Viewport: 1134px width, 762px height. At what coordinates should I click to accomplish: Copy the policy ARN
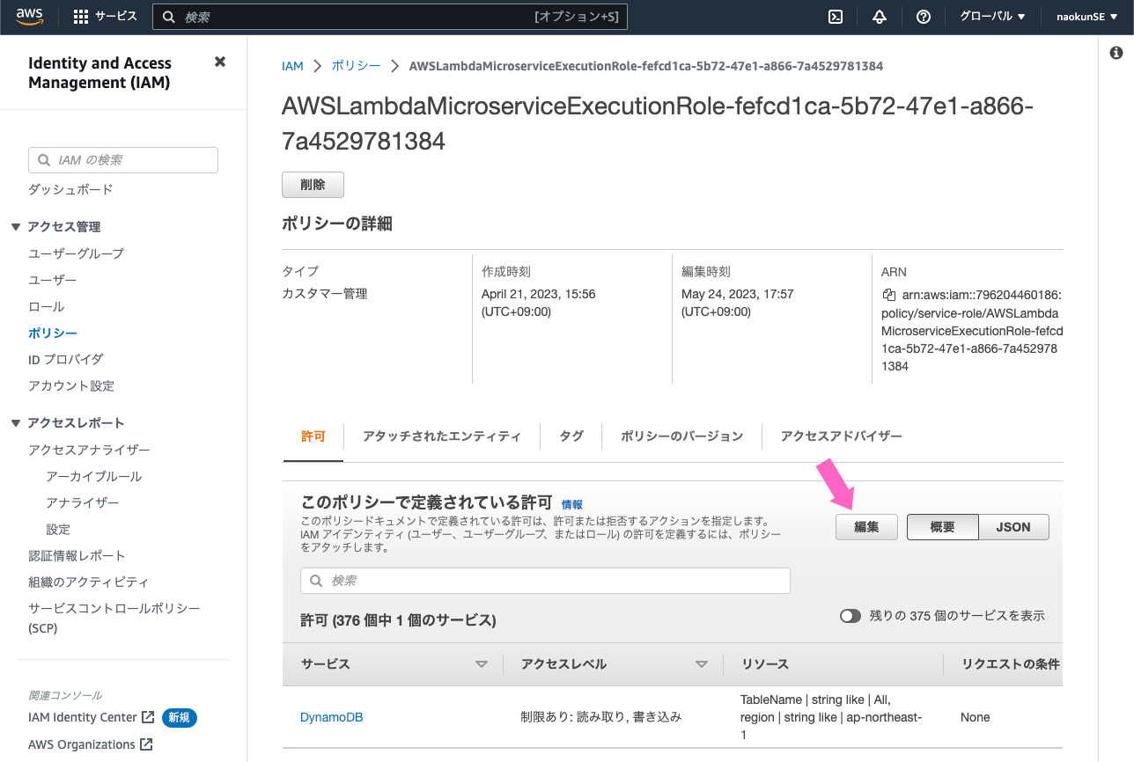[x=888, y=296]
